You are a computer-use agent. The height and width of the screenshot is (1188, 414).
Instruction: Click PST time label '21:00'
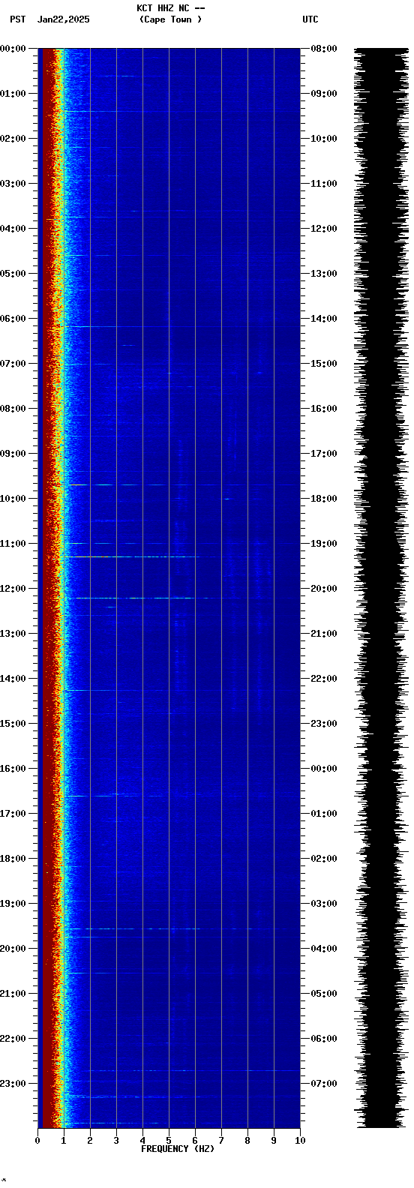click(13, 994)
